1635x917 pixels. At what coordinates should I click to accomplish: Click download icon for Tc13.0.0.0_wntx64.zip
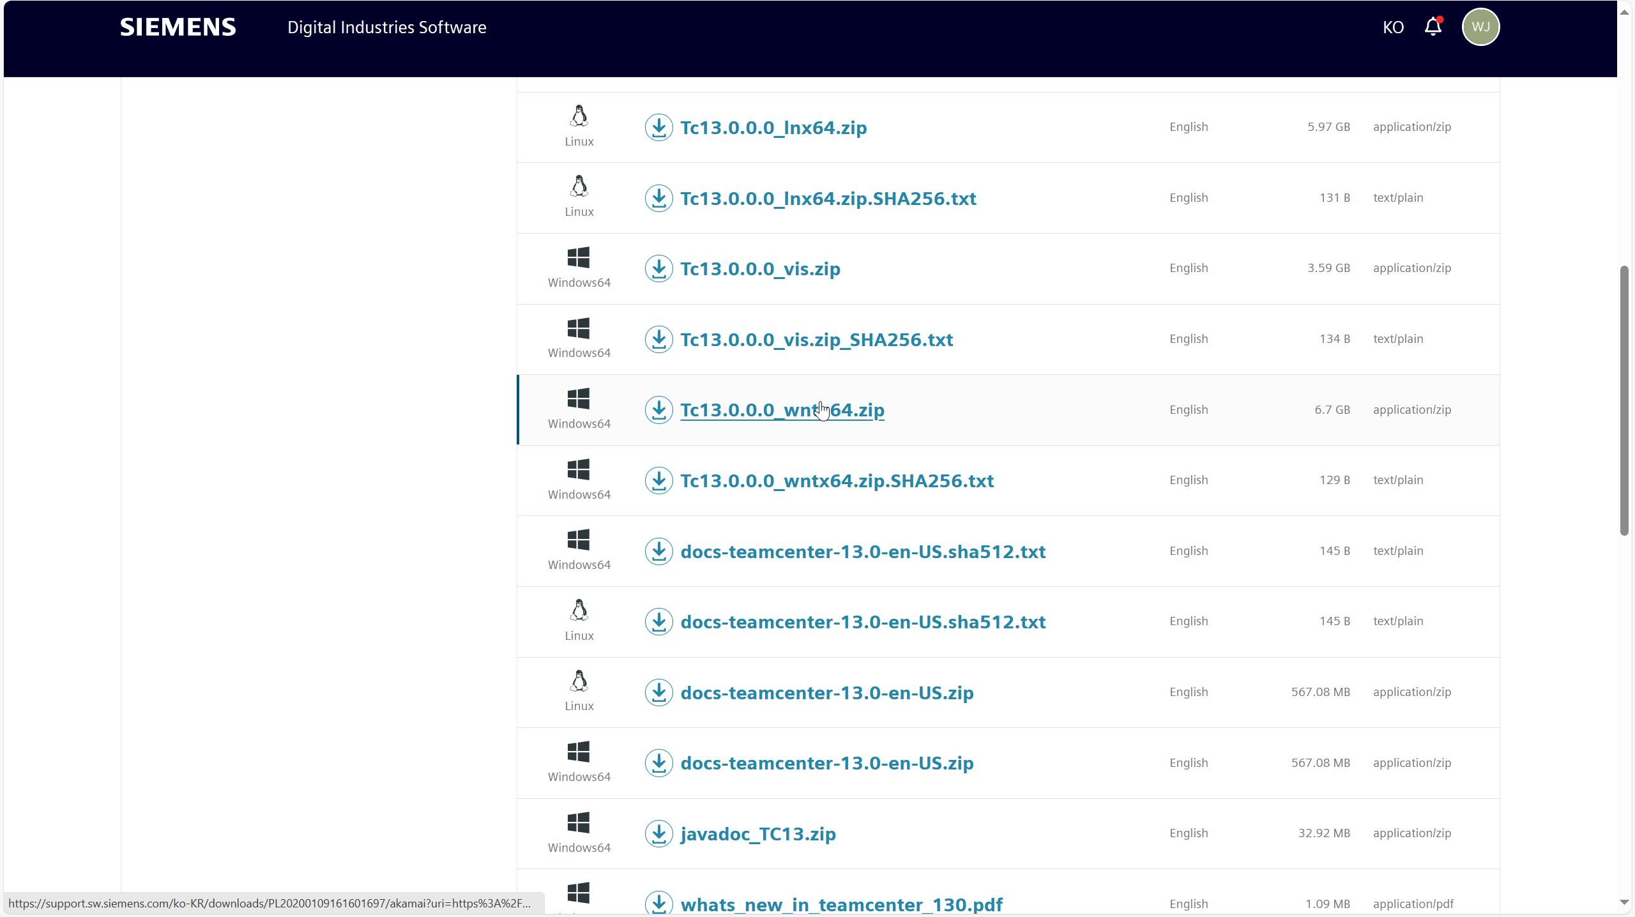tap(658, 409)
